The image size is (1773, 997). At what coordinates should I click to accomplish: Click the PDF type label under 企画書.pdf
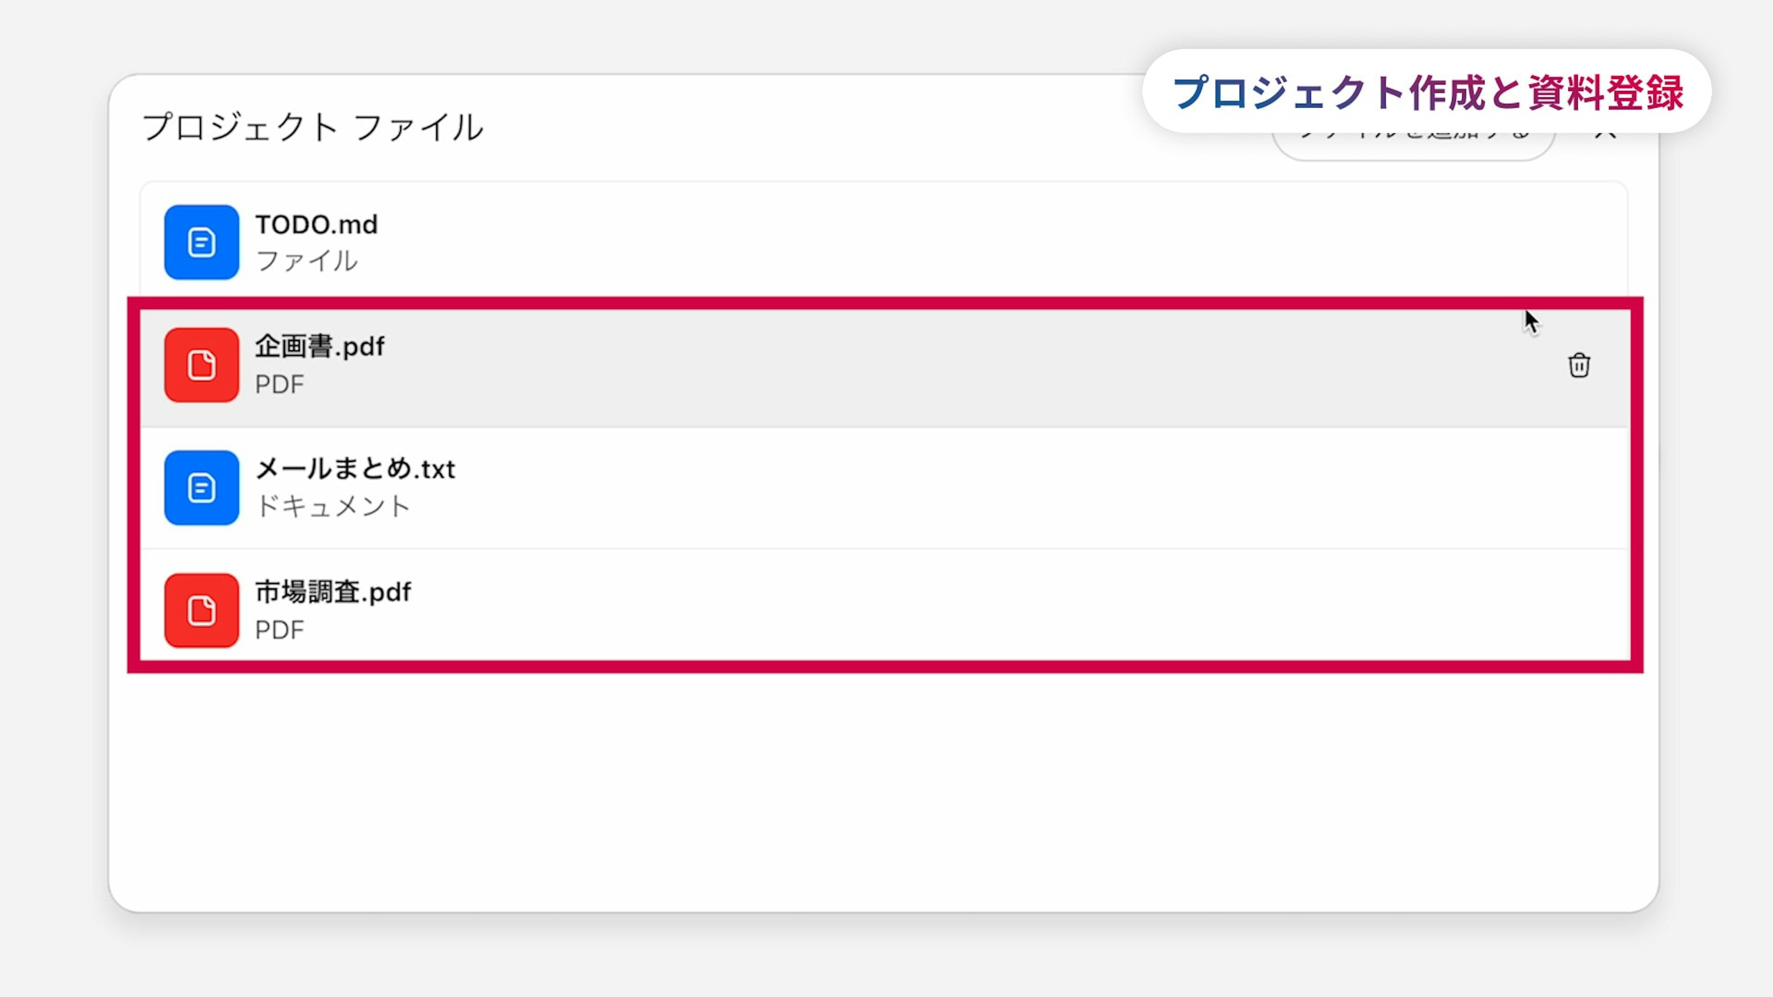[x=279, y=384]
